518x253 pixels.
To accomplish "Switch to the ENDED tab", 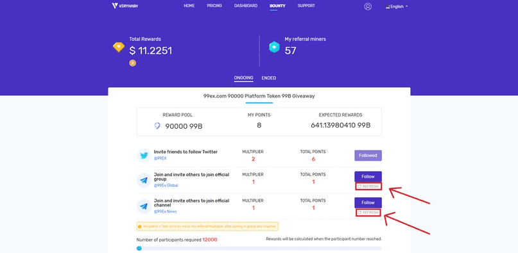I will 268,78.
